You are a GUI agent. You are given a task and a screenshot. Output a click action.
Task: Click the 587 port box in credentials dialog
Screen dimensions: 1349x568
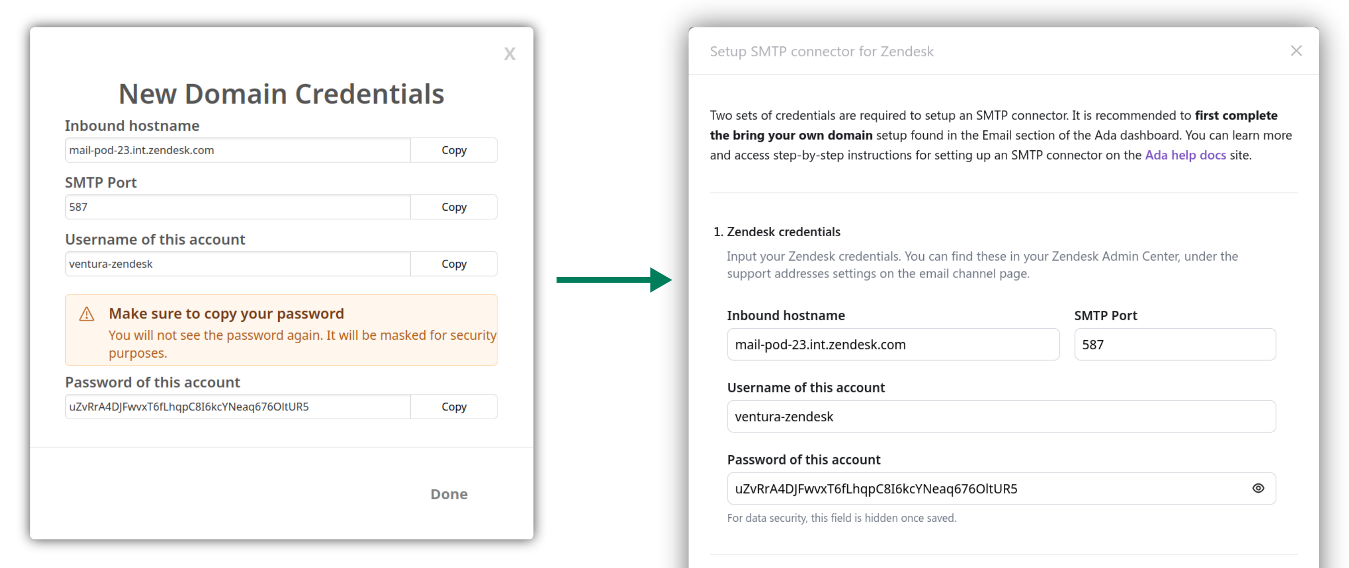(x=237, y=207)
